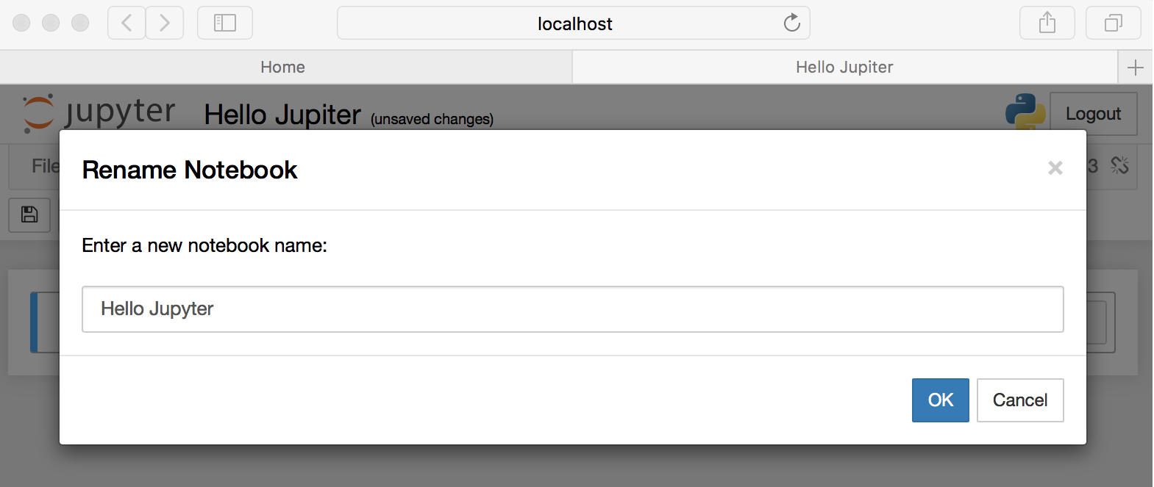Screen dimensions: 1154x487
Task: Open a new browser tab with plus
Action: 1135,68
